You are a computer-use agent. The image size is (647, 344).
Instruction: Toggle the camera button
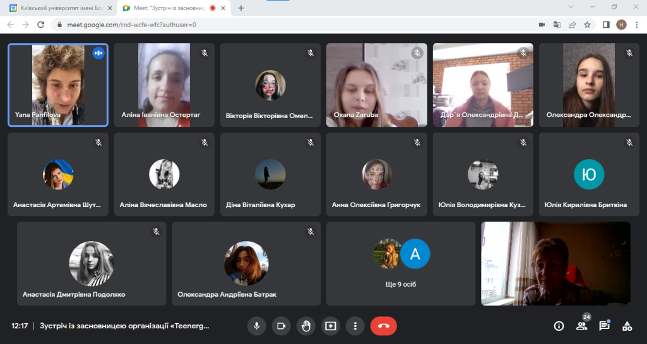(281, 326)
